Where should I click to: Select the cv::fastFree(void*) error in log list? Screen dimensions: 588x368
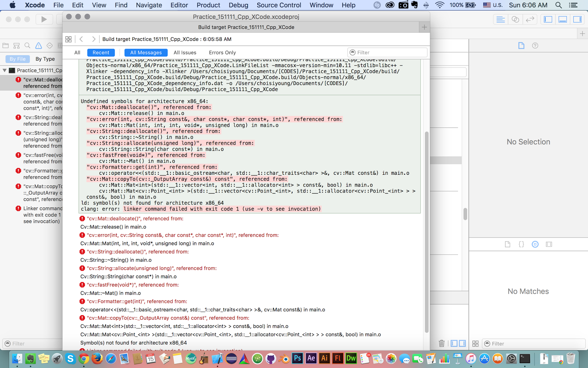(x=133, y=285)
